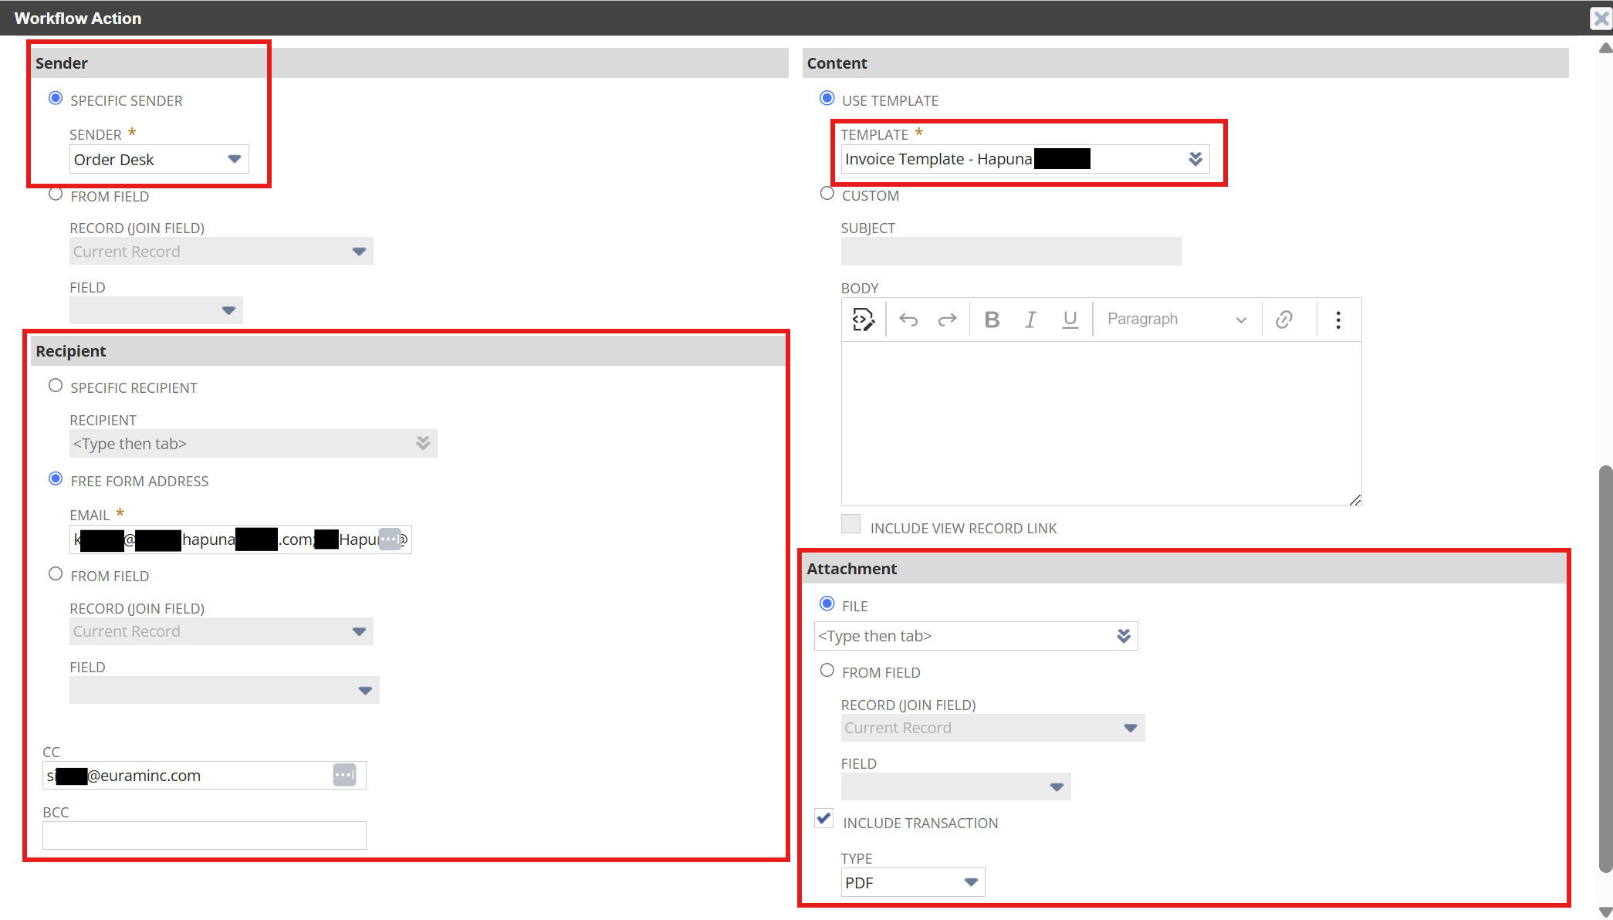This screenshot has height=920, width=1613.
Task: Toggle the Include View Record Link checkbox
Action: point(851,523)
